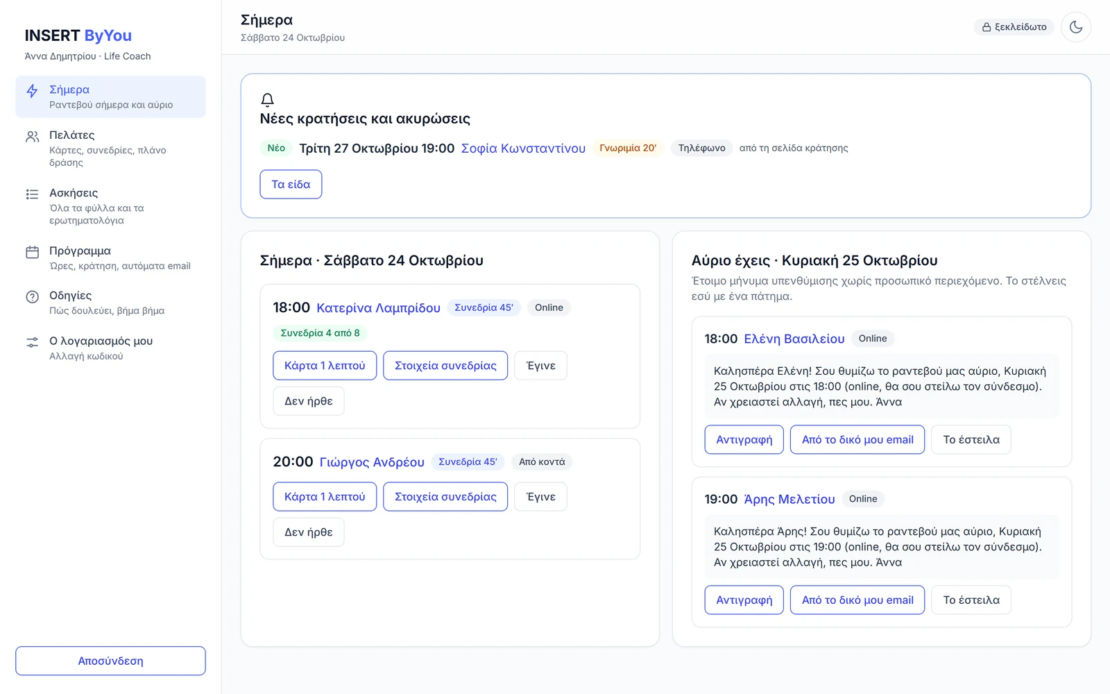
Task: Go to Ασκήσεις in the sidebar
Action: 110,206
